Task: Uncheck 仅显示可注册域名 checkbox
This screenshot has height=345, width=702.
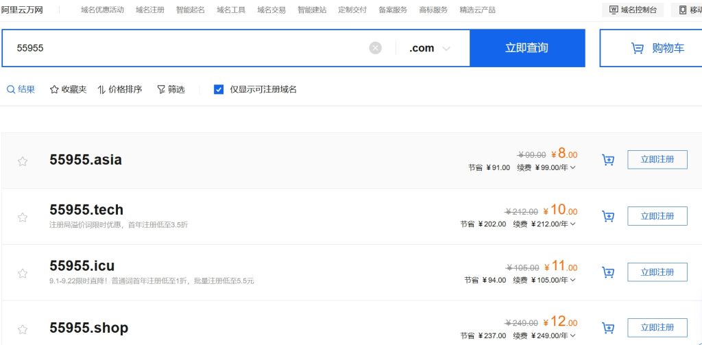Action: 219,89
